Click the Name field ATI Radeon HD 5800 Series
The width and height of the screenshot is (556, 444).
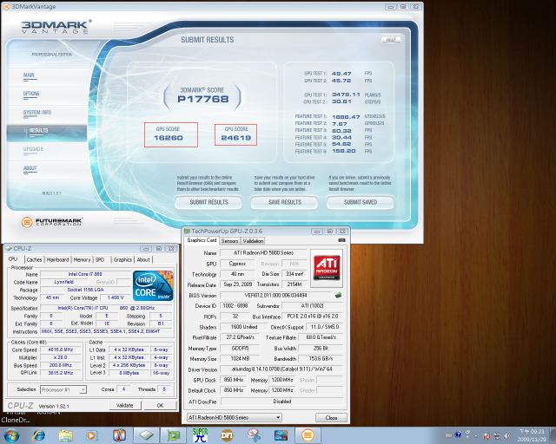[x=263, y=253]
